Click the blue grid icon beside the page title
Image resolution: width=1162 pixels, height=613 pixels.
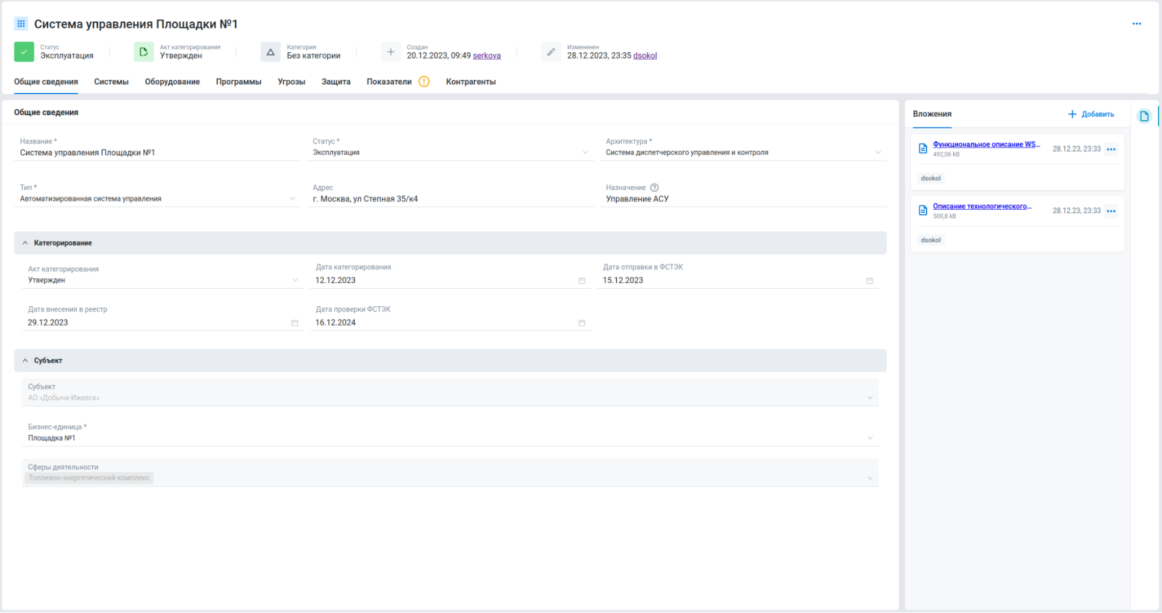(x=21, y=24)
